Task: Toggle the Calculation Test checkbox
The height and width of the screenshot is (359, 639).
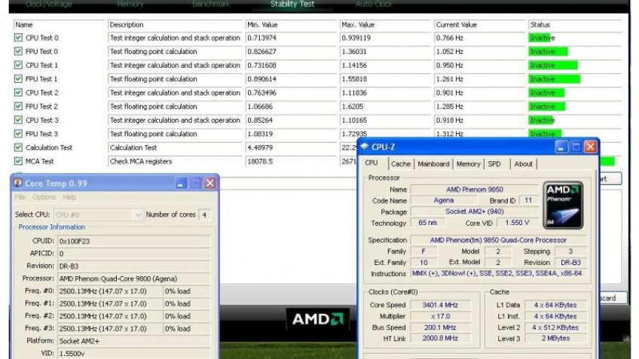Action: (18, 148)
